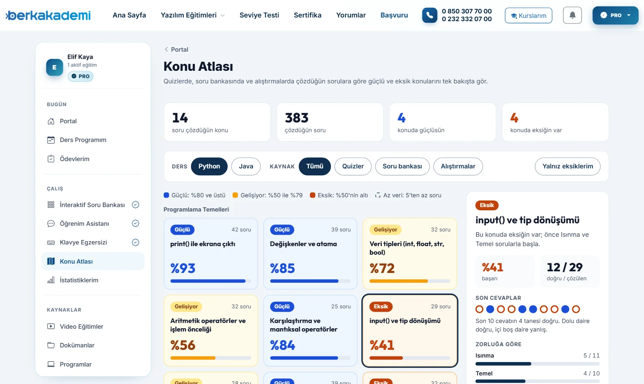Image resolution: width=644 pixels, height=384 pixels.
Task: Click the Temel difficulty progress bar
Action: [537, 381]
